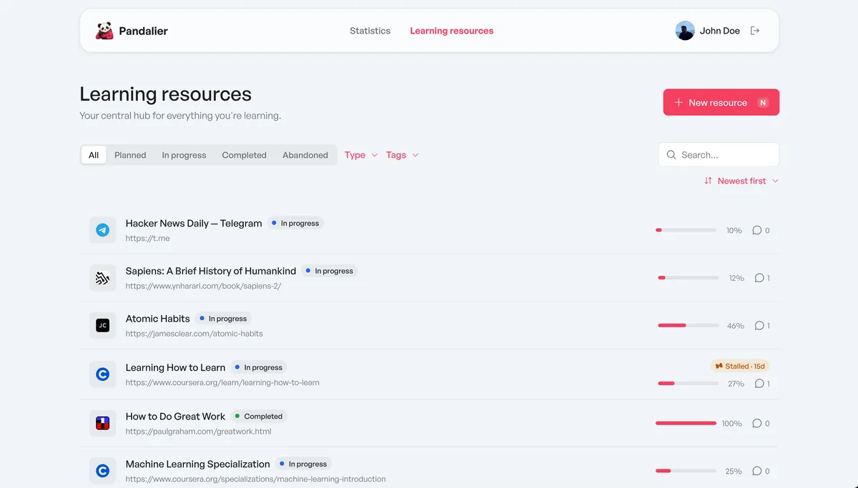This screenshot has width=858, height=488.
Task: Click the In progress badge on Hacker News Daily
Action: point(295,224)
